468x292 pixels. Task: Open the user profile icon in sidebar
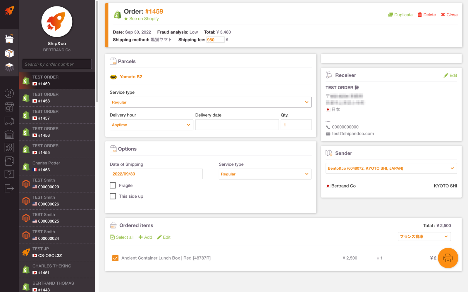pyautogui.click(x=9, y=93)
